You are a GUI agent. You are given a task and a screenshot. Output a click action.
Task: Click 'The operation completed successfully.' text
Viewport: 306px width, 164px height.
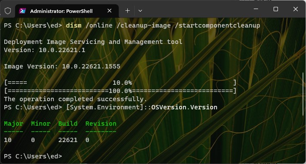[x=76, y=99]
